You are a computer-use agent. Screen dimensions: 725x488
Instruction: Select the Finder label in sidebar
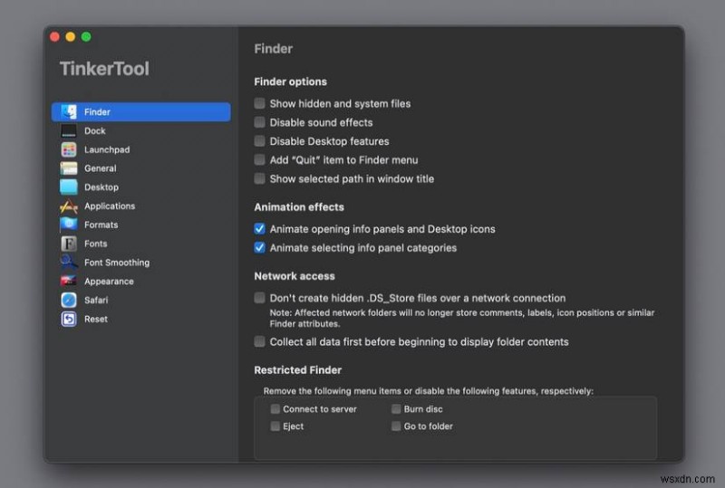click(x=97, y=112)
